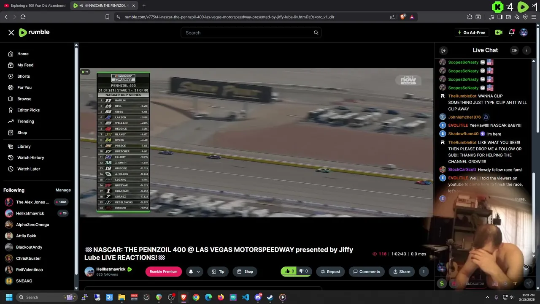Open the Brave Shields lion icon

(403, 17)
